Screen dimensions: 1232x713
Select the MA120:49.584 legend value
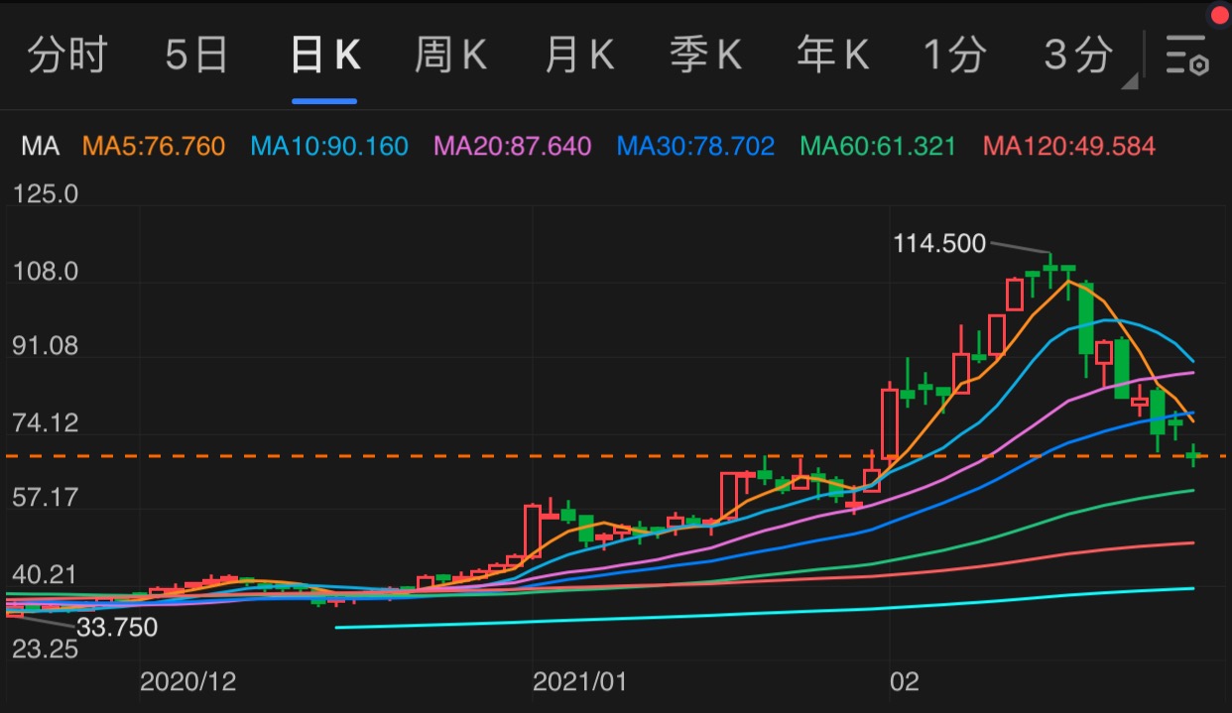tap(1069, 147)
